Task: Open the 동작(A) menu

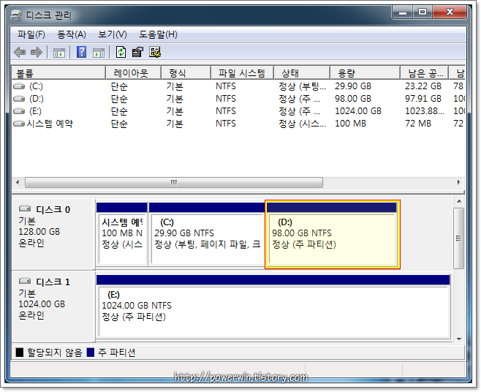Action: pos(72,34)
